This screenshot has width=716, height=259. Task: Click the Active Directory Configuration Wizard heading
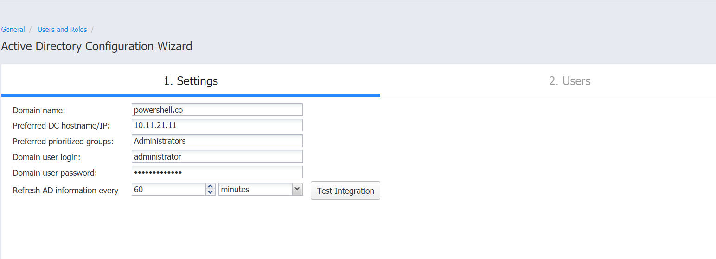tap(96, 46)
